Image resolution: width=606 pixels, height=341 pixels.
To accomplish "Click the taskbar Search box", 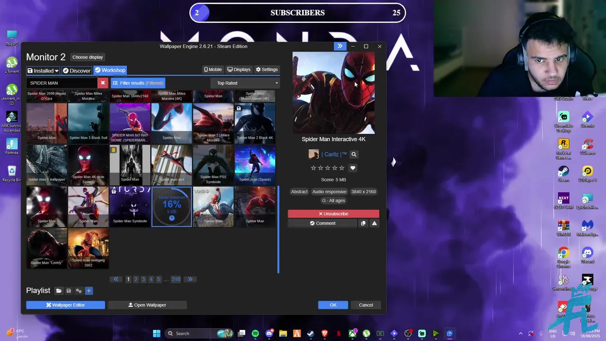I will [x=199, y=333].
